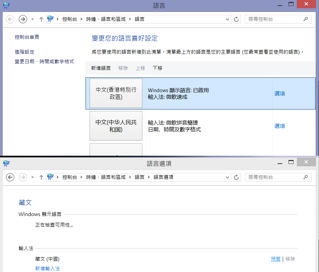The width and height of the screenshot is (319, 272).
Task: Click the refresh icon in the 語言選項 address bar
Action: pos(236,177)
